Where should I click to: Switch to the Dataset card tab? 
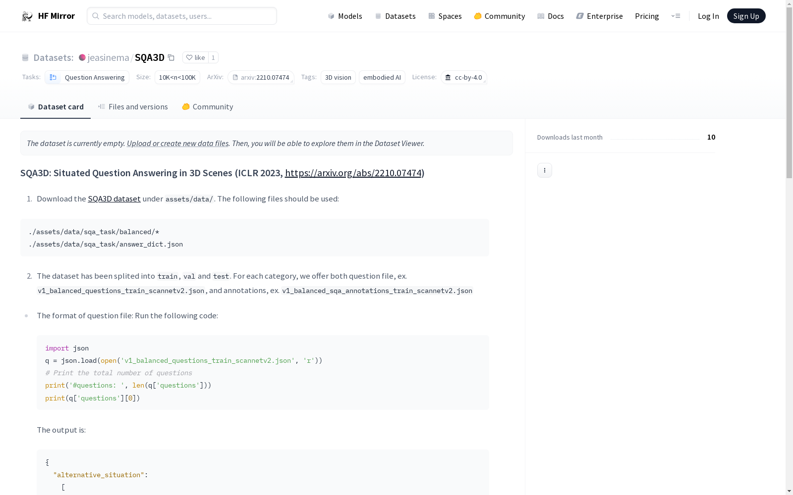click(56, 107)
